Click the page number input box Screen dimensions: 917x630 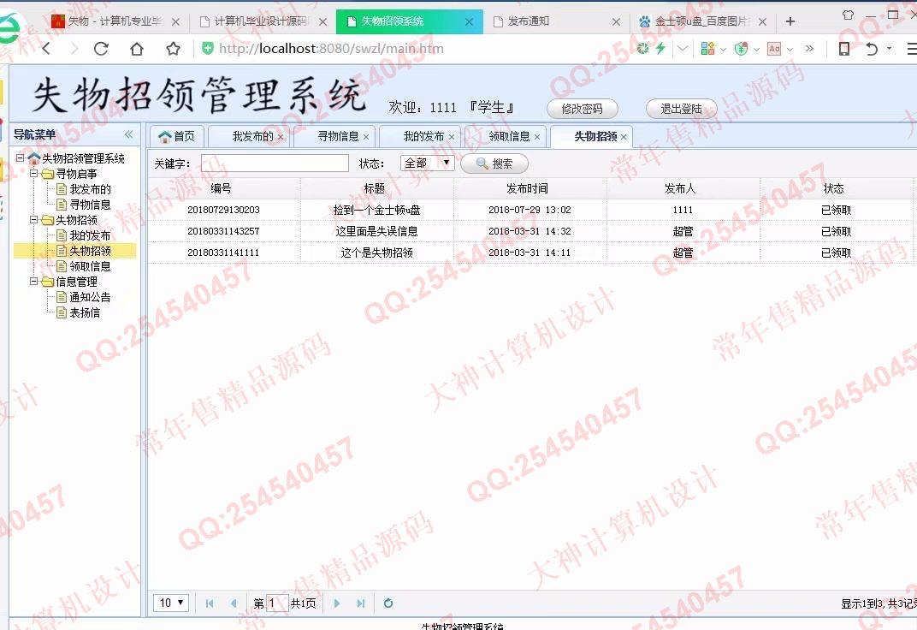pos(277,603)
